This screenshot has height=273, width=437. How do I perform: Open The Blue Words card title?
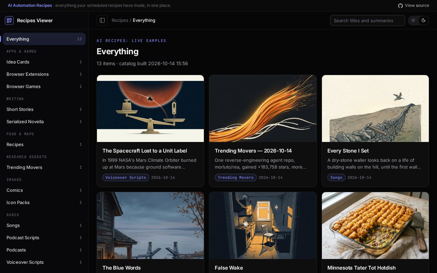coord(122,268)
